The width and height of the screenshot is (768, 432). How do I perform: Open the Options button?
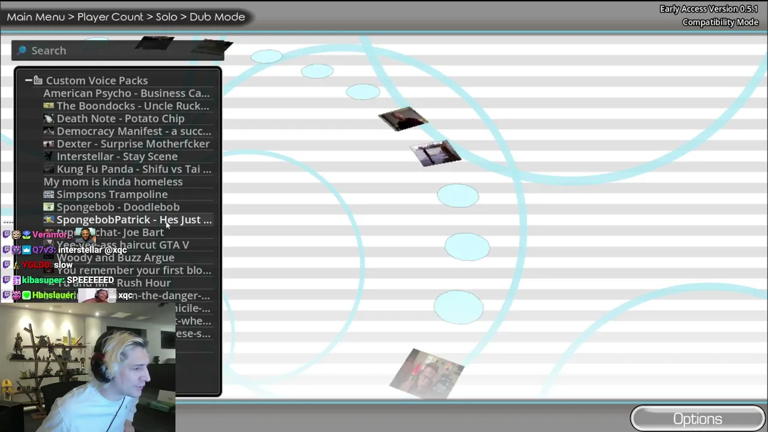coord(697,419)
